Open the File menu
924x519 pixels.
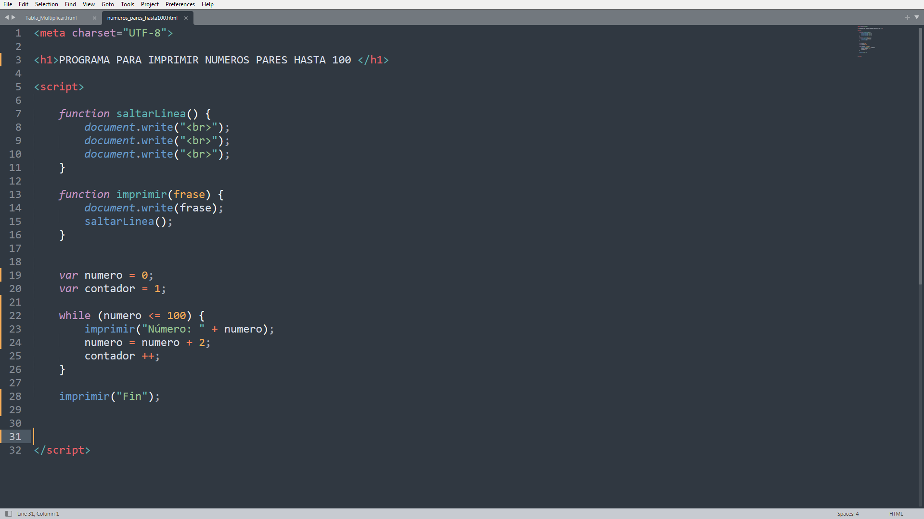(x=8, y=4)
